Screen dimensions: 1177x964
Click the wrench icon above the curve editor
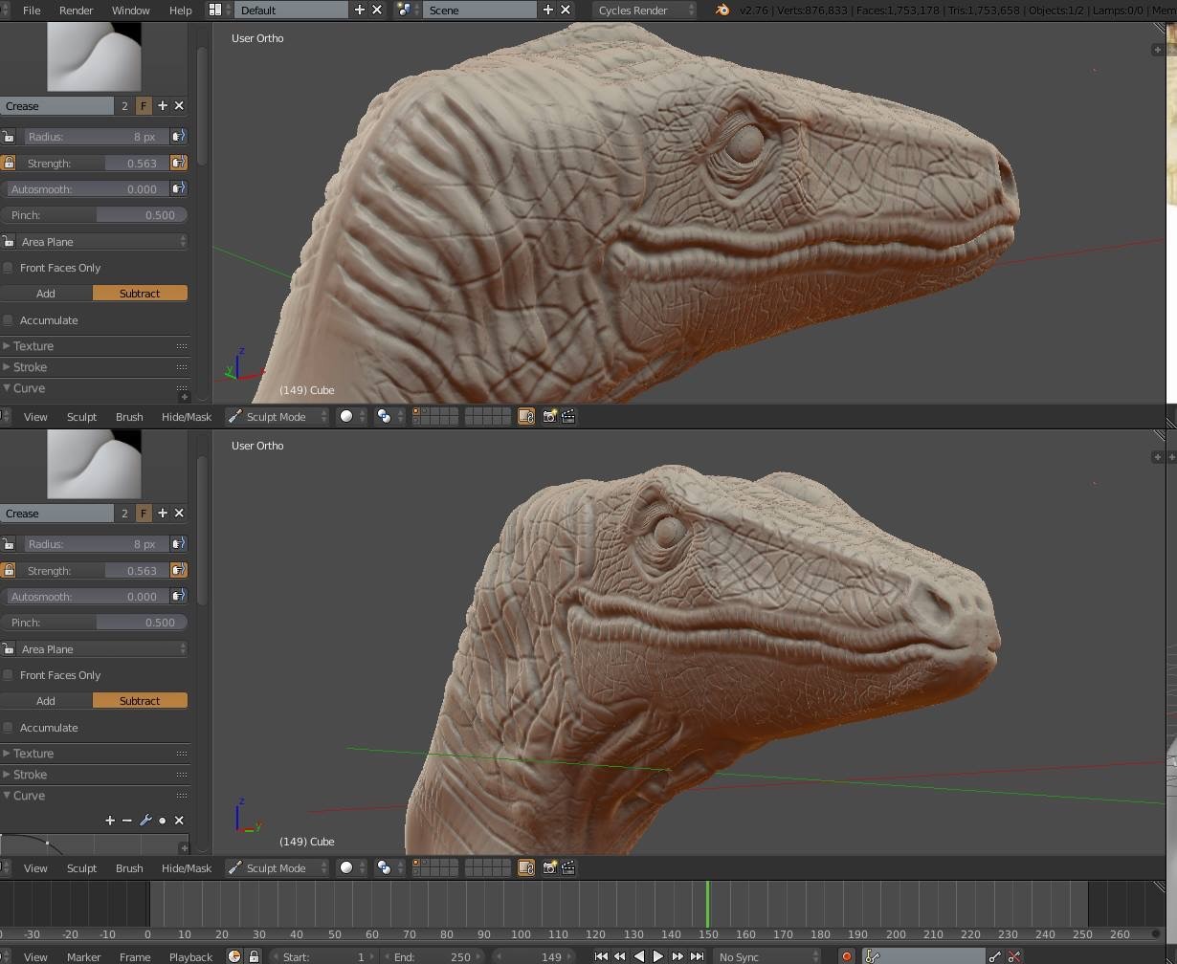[x=145, y=821]
